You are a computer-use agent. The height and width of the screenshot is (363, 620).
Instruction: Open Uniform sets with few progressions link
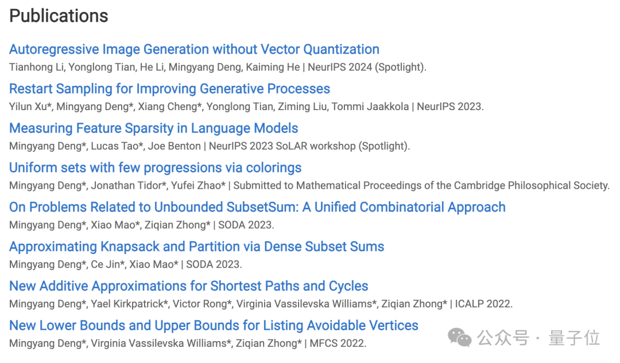156,168
